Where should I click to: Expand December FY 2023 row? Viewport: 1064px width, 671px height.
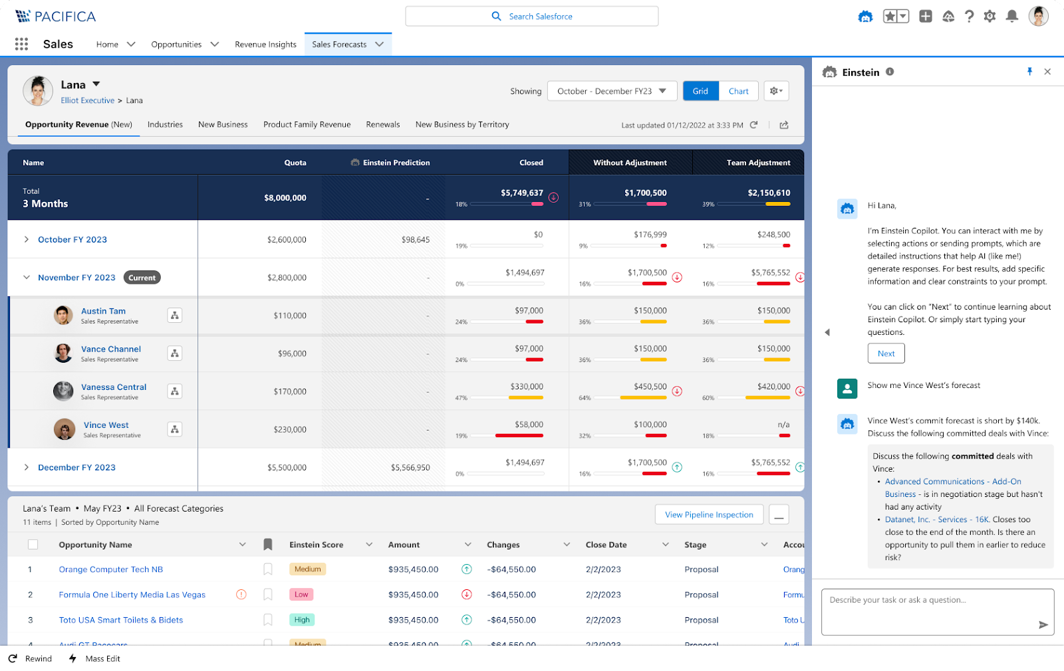click(27, 467)
